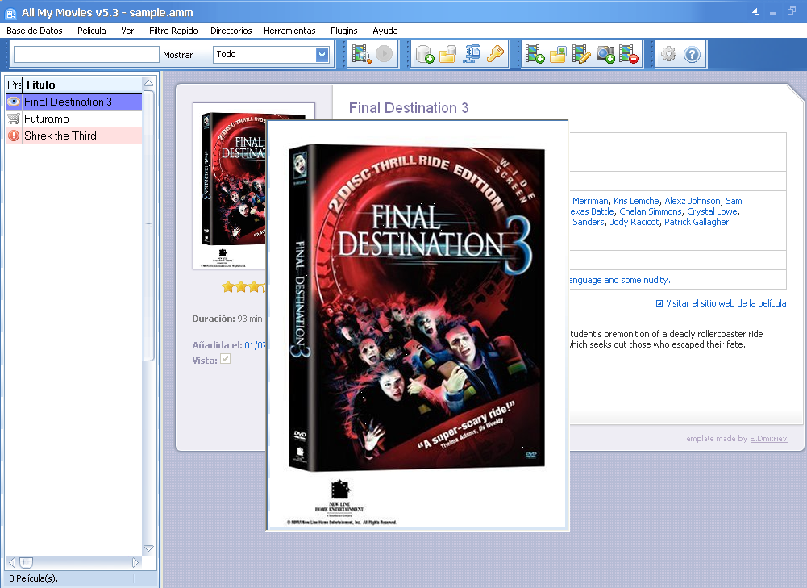Click the search movie film-magnifier icon
The width and height of the screenshot is (807, 588).
pyautogui.click(x=362, y=54)
